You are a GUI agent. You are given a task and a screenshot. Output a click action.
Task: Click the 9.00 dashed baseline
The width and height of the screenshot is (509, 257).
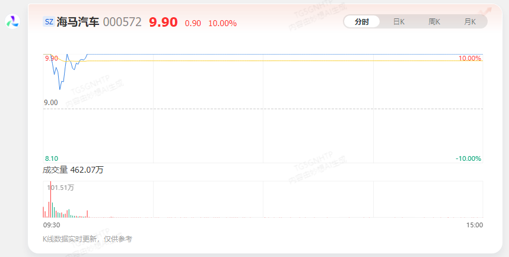pyautogui.click(x=263, y=109)
